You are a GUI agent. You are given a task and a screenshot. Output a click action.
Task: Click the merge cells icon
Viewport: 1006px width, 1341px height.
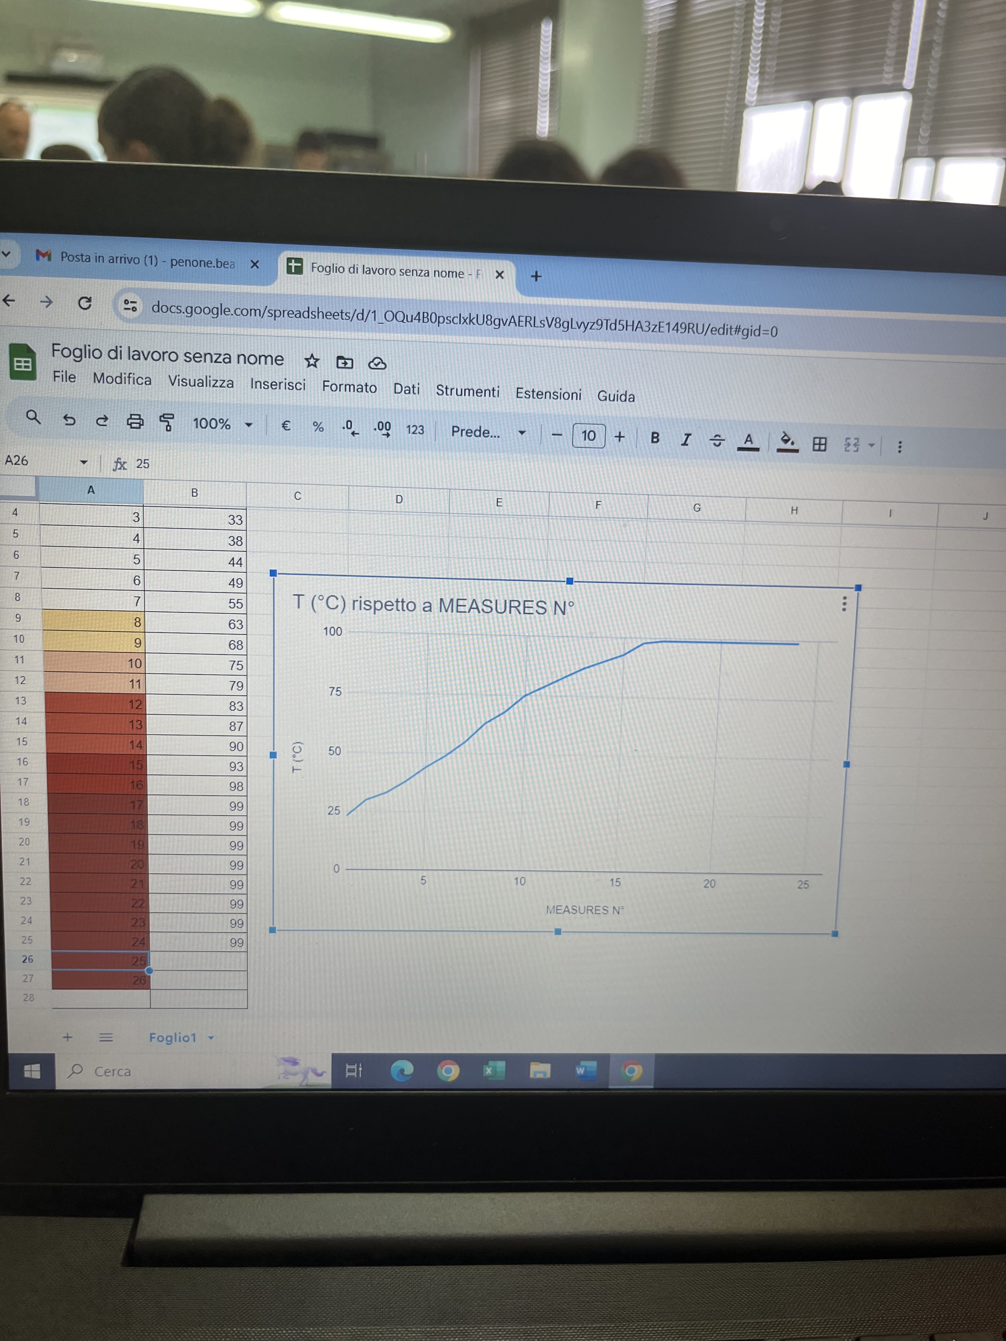[852, 445]
